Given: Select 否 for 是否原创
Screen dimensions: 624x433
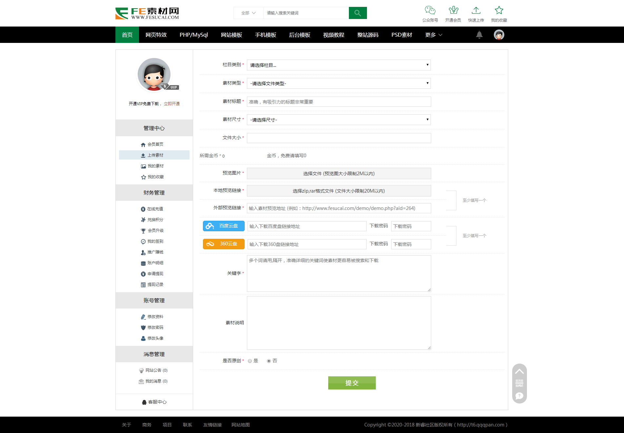Looking at the screenshot, I should click(269, 361).
